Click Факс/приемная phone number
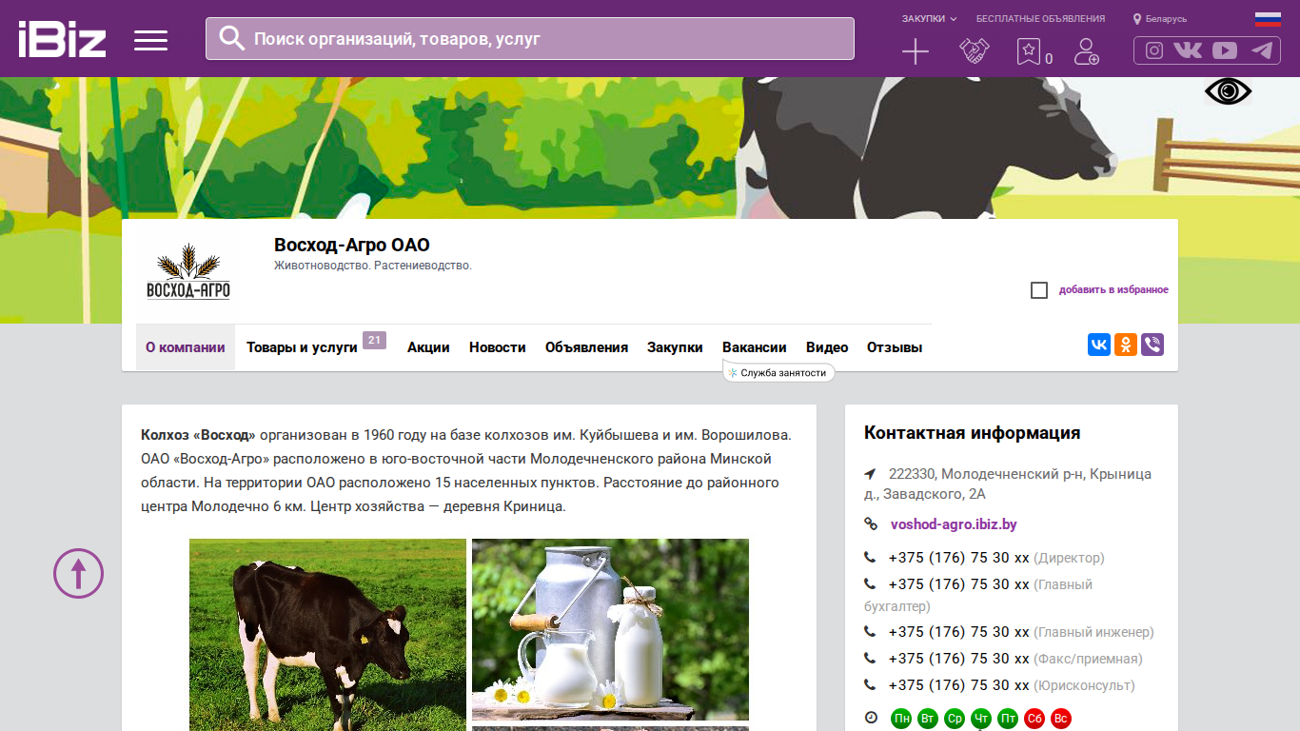 tap(959, 659)
